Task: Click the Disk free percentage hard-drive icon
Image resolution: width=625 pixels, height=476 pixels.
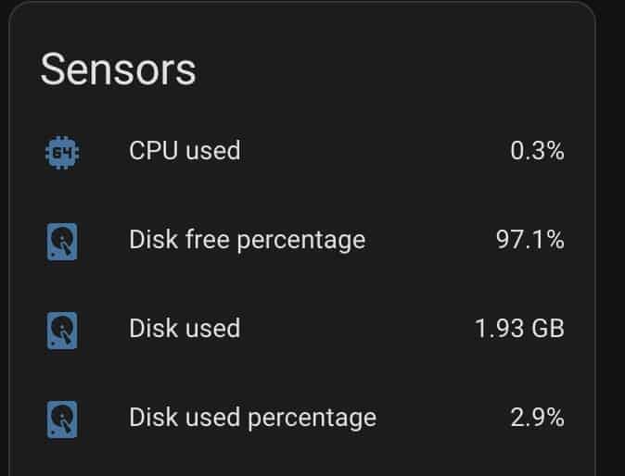Action: click(x=62, y=242)
